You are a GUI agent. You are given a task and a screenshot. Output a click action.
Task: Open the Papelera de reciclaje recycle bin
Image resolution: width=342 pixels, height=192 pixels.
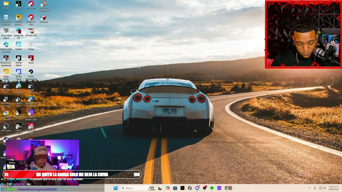(6, 20)
